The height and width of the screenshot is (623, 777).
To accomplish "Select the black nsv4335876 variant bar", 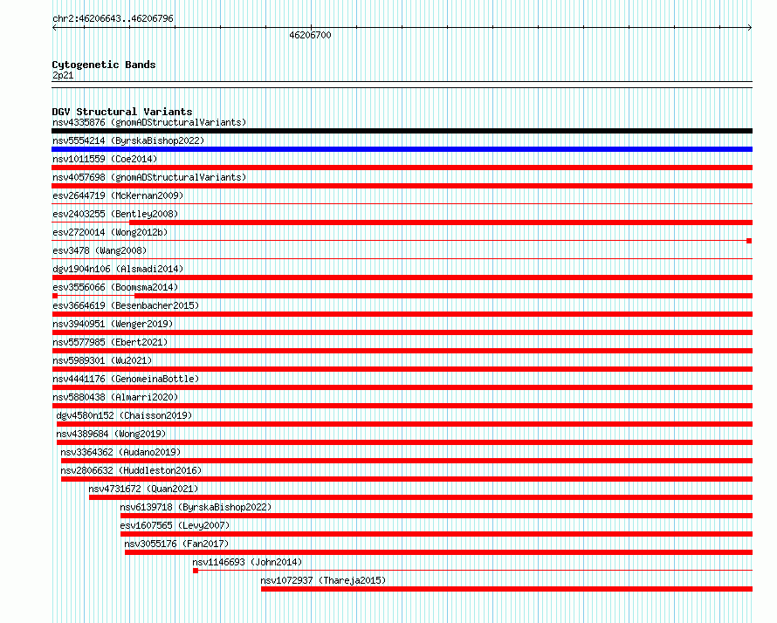I will click(402, 131).
